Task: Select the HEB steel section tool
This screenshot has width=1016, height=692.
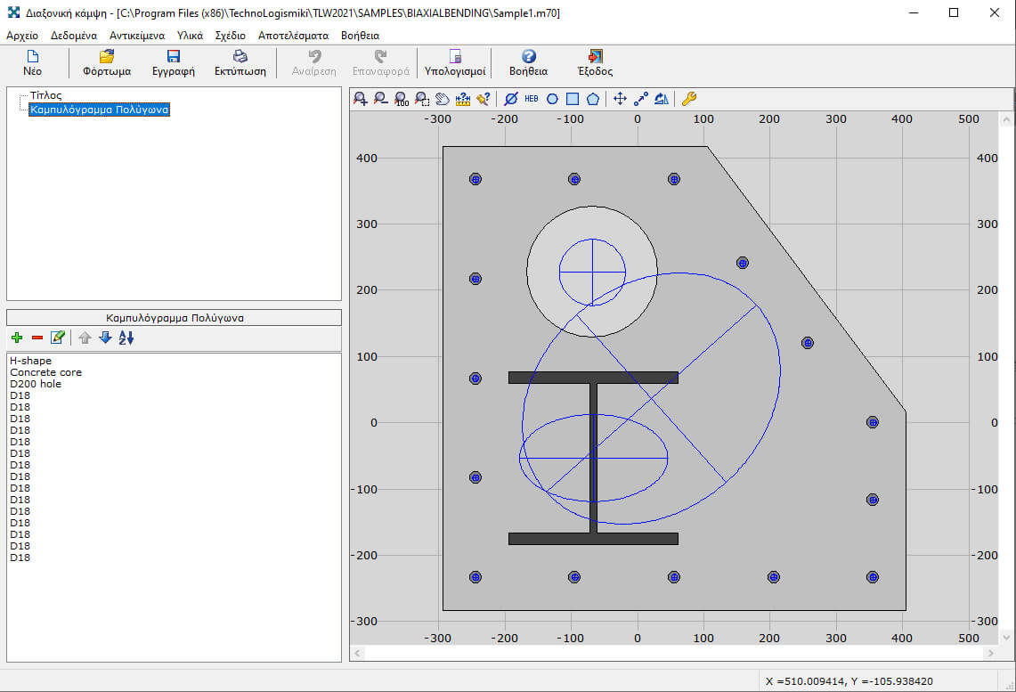Action: [x=532, y=99]
